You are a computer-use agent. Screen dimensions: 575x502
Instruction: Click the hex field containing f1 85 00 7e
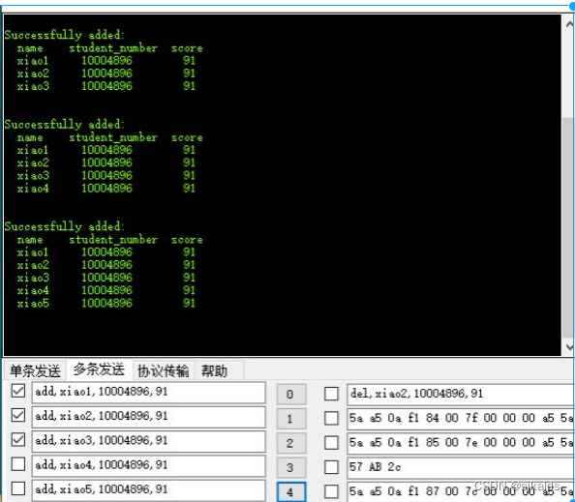coord(461,443)
